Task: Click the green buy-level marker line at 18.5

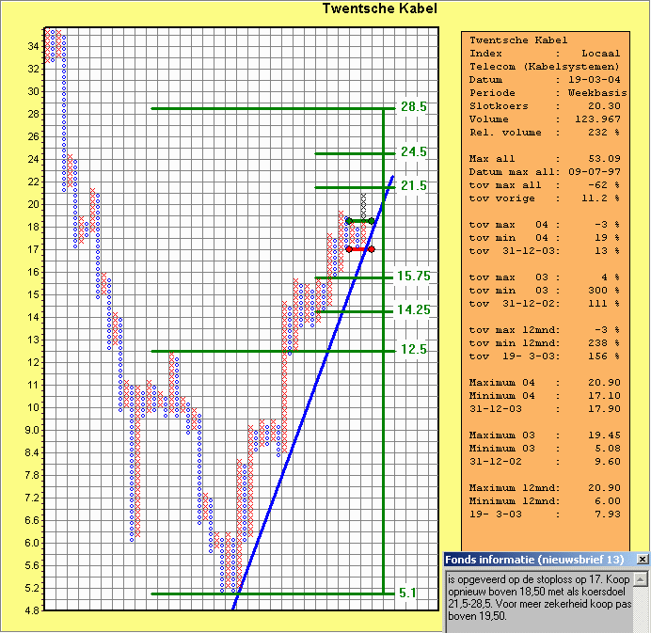Action: click(x=359, y=221)
